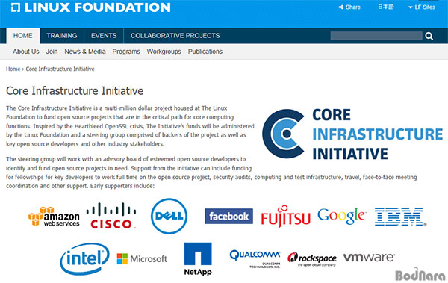Open the Share link
The height and width of the screenshot is (283, 448).
[349, 7]
